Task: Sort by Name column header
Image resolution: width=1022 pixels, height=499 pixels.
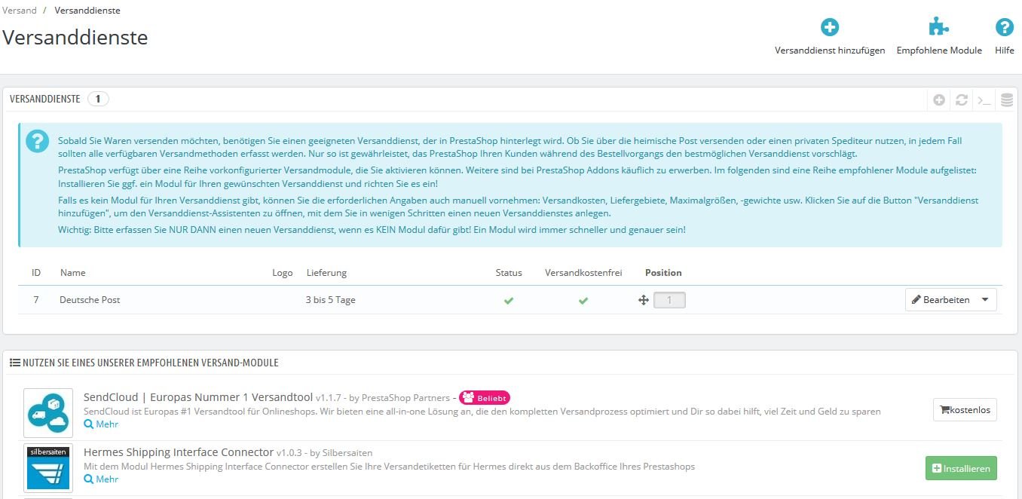Action: coord(73,273)
